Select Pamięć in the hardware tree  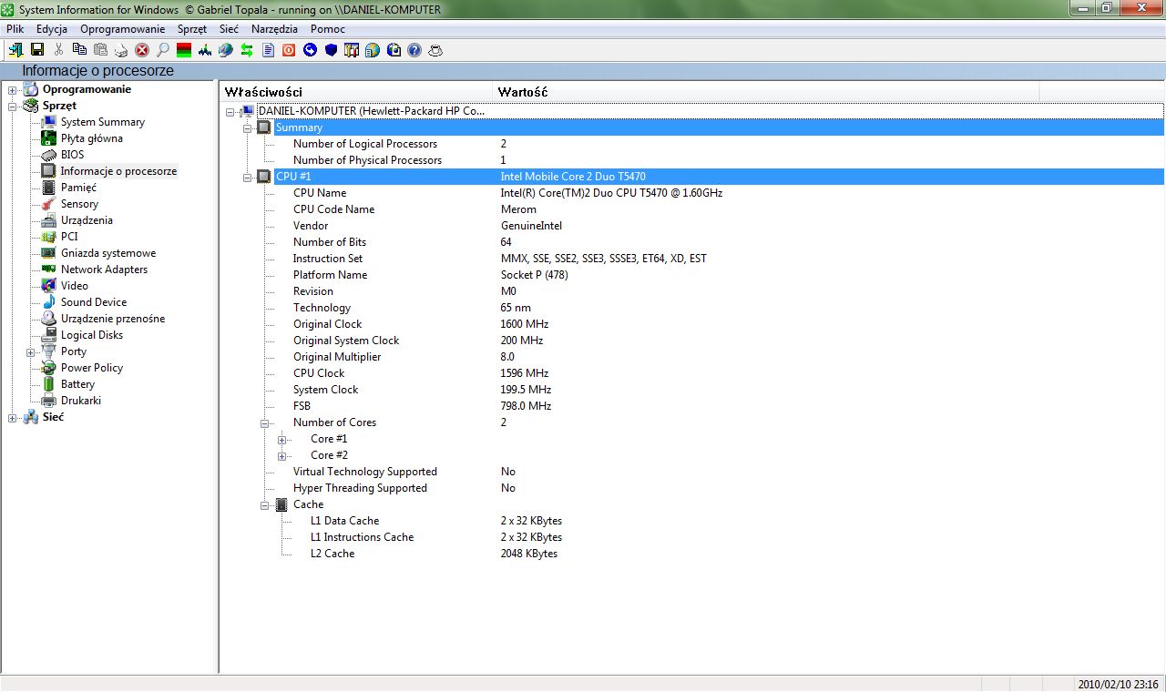click(x=78, y=188)
